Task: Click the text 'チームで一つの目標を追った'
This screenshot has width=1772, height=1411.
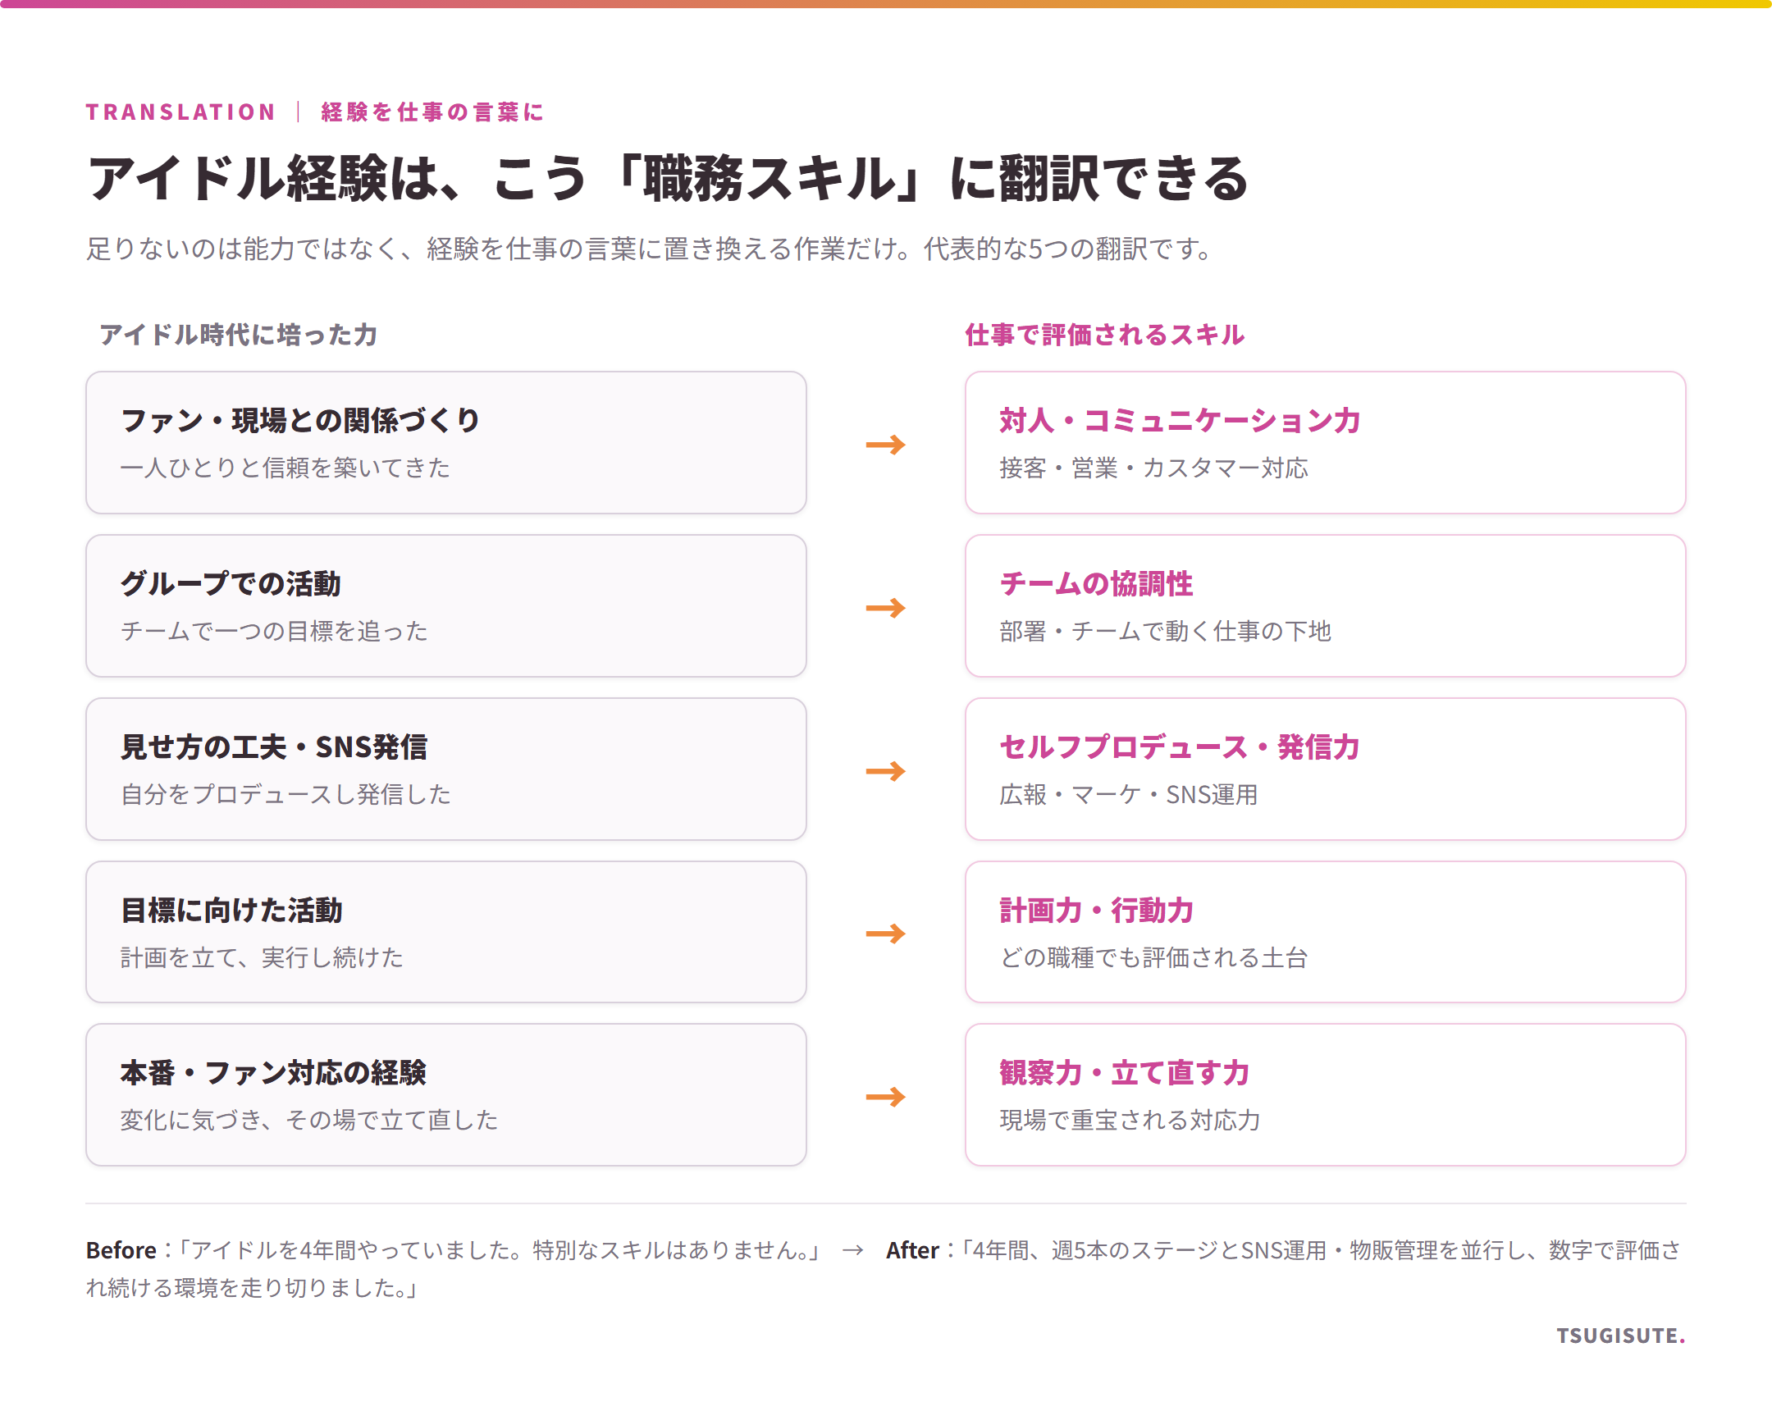Action: tap(274, 631)
